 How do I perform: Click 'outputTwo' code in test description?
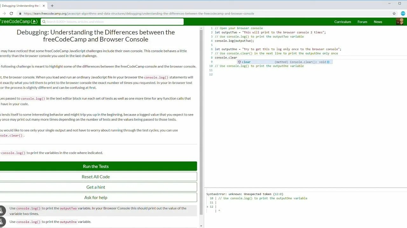point(68,208)
